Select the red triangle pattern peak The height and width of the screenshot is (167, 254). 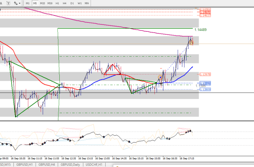coord(113,65)
